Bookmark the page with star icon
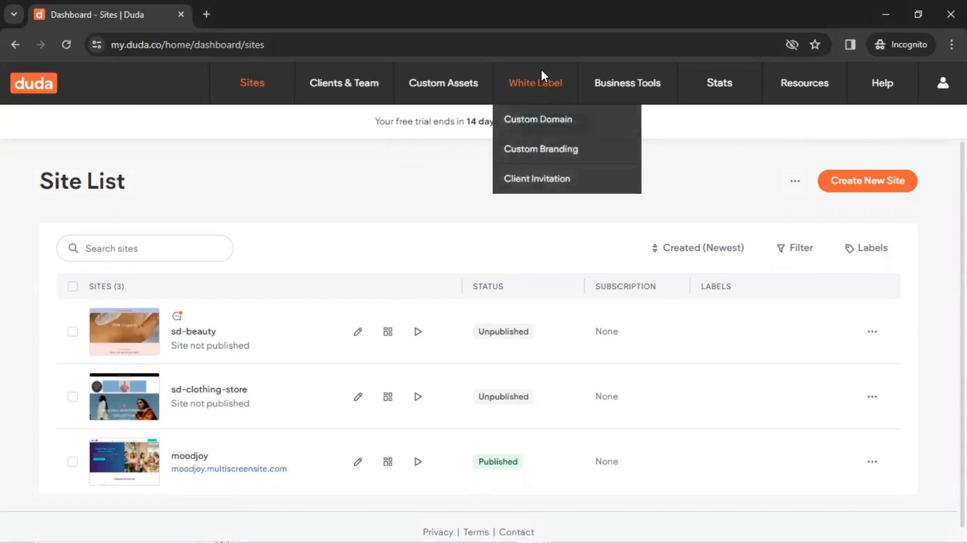The width and height of the screenshot is (967, 543). (815, 45)
